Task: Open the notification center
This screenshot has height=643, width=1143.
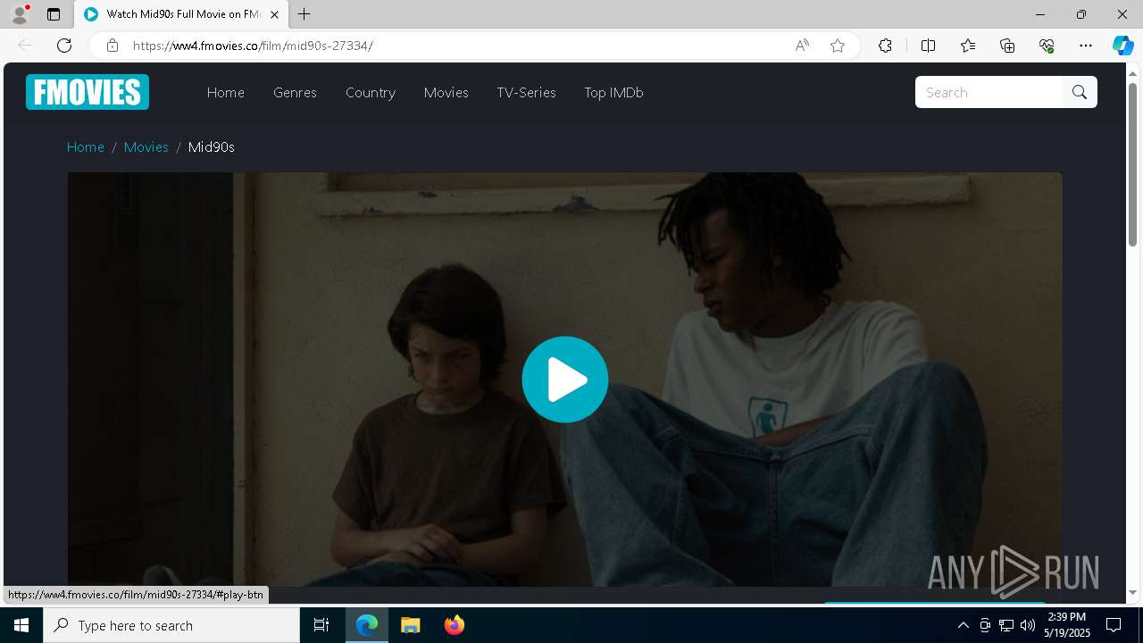Action: (x=1114, y=625)
